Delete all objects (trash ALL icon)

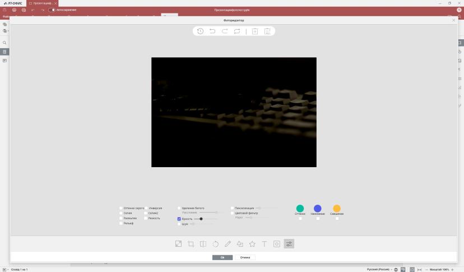[267, 31]
